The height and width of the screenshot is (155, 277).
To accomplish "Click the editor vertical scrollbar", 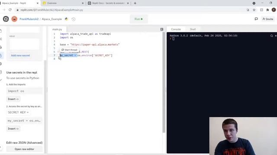I will (164, 83).
